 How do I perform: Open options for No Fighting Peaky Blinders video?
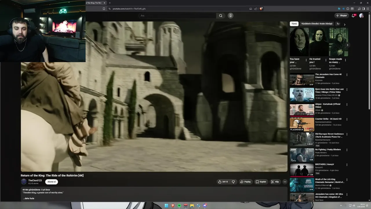[x=347, y=150]
